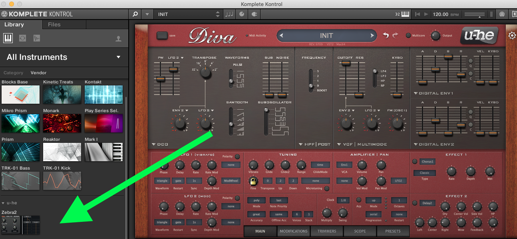This screenshot has height=239, width=517.
Task: Load the Monark instrument thumbnail
Action: [62, 123]
